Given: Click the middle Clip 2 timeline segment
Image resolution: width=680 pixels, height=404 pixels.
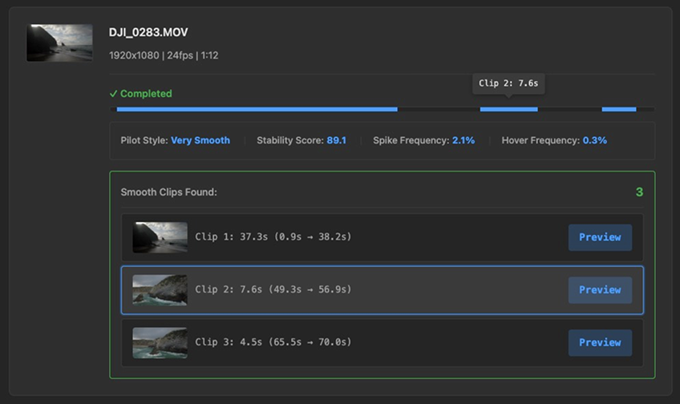Looking at the screenshot, I should click(508, 109).
